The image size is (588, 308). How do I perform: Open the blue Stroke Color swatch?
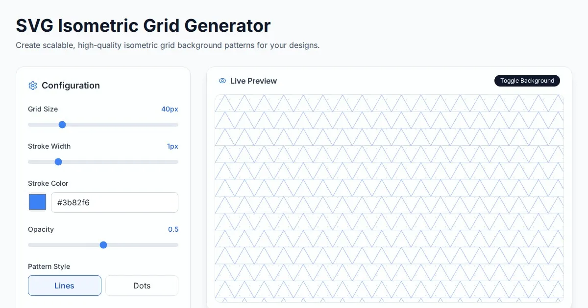[38, 202]
